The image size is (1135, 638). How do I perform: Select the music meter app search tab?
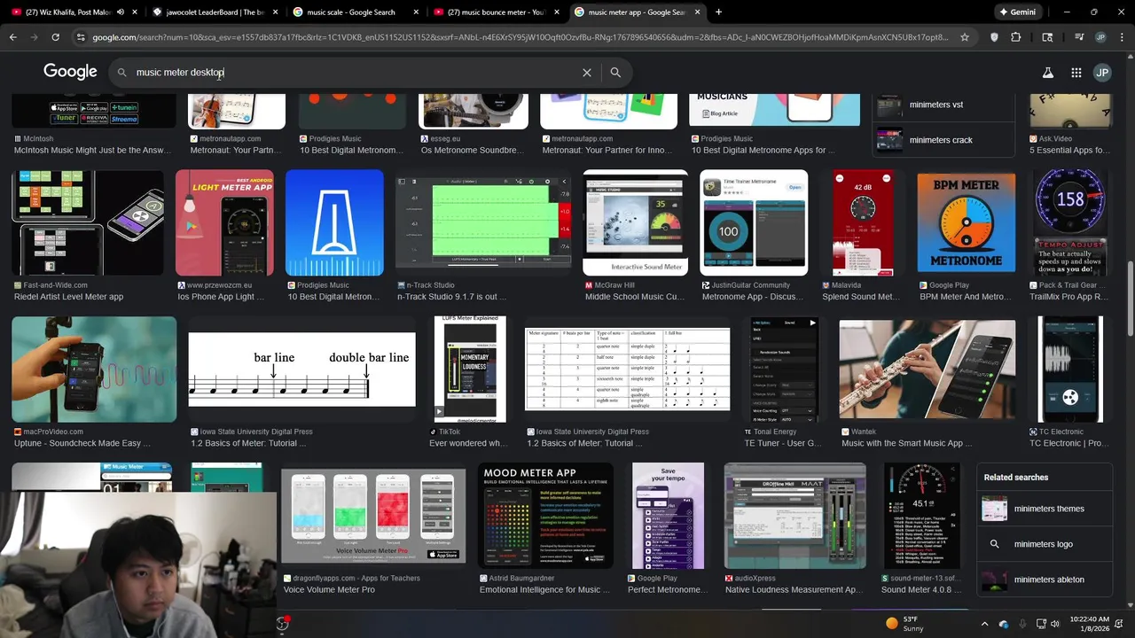[x=637, y=12]
